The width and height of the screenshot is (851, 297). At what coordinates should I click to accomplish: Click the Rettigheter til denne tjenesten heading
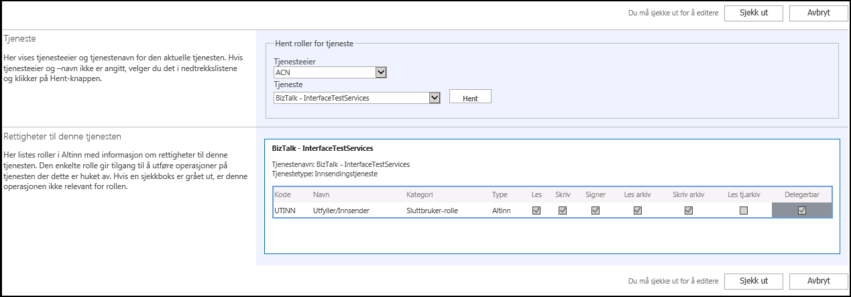tap(62, 136)
